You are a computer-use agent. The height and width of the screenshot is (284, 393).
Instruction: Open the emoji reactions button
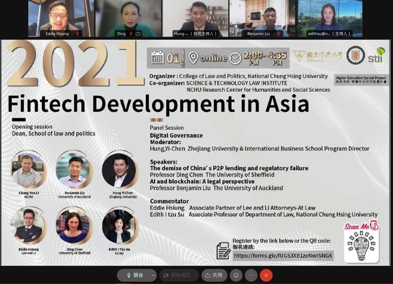pyautogui.click(x=236, y=275)
